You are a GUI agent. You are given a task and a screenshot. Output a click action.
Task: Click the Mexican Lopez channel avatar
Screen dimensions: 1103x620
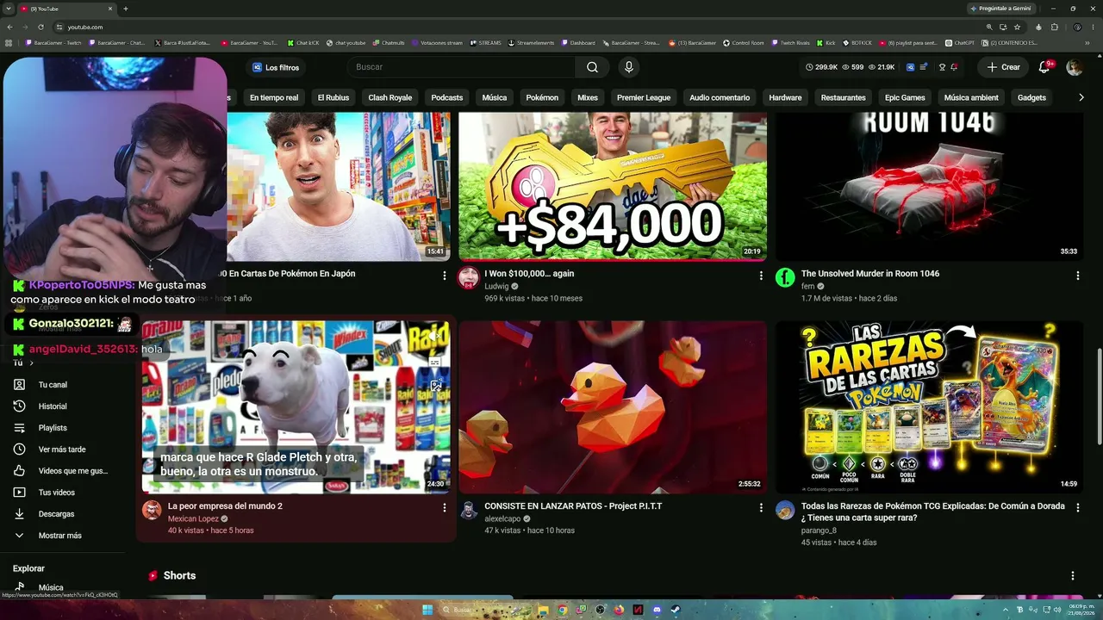(x=152, y=510)
